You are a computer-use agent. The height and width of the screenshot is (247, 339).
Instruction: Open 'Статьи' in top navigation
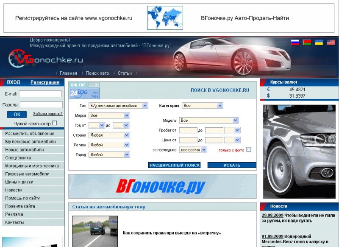(125, 73)
